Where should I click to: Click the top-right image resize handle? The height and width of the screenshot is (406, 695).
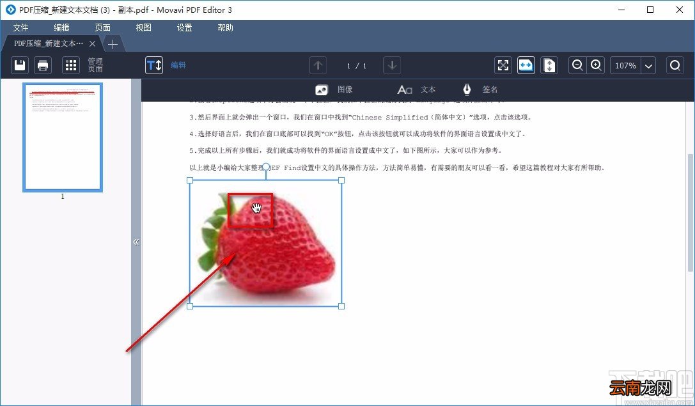341,180
